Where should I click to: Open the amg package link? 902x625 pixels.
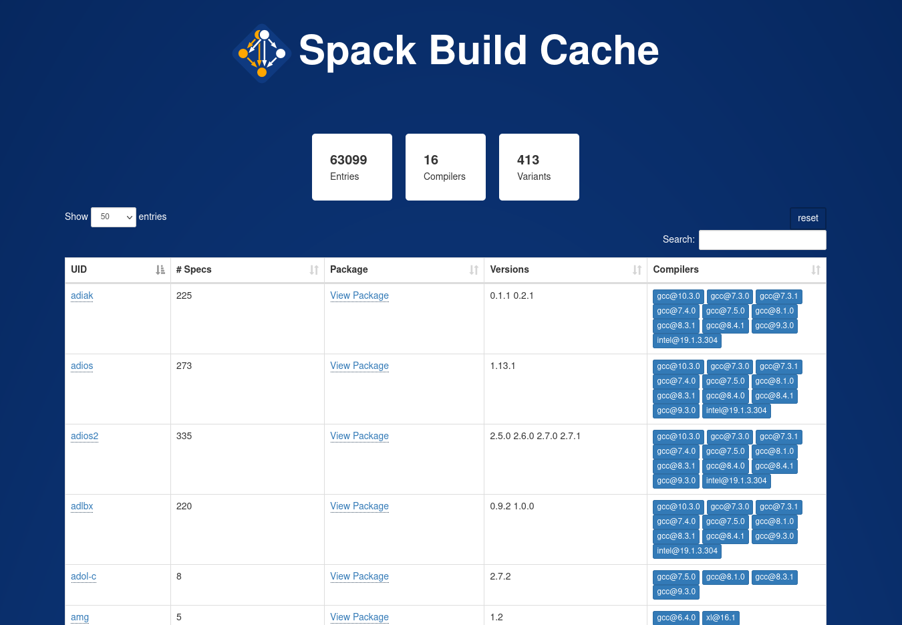click(80, 617)
